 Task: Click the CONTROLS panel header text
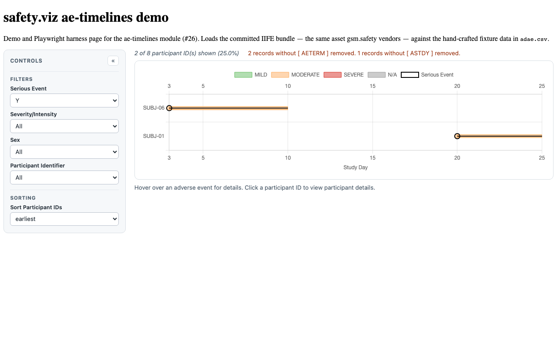tap(26, 61)
